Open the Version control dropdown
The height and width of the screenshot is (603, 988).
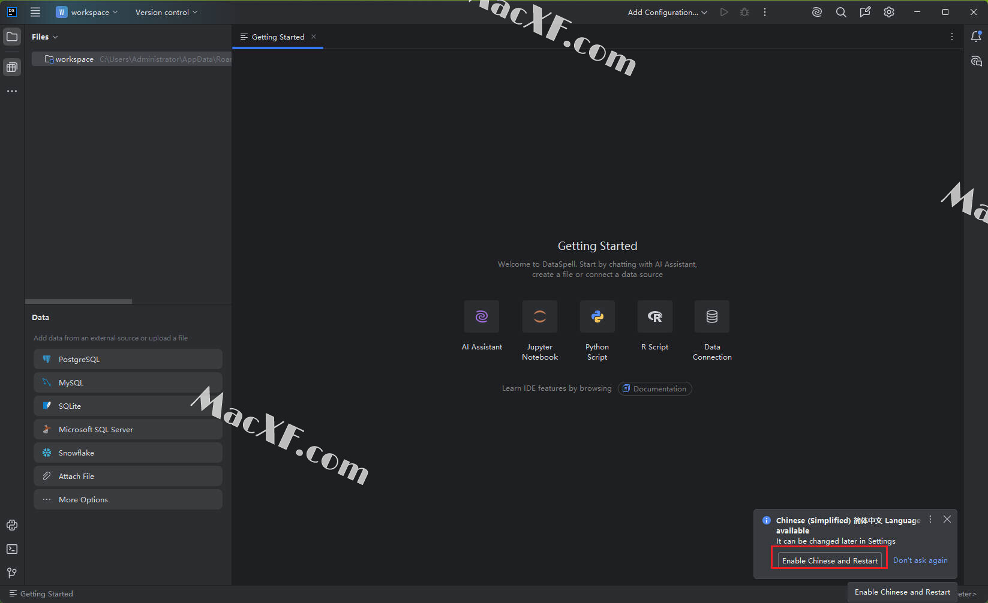click(x=166, y=12)
